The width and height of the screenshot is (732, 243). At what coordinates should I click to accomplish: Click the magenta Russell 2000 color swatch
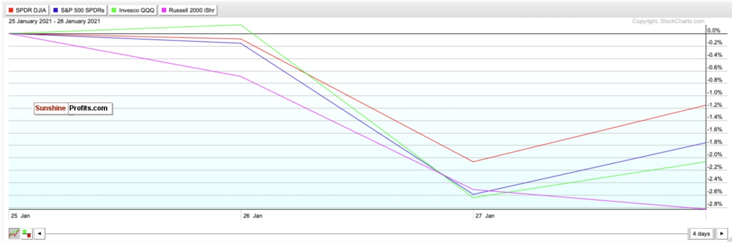click(x=164, y=10)
